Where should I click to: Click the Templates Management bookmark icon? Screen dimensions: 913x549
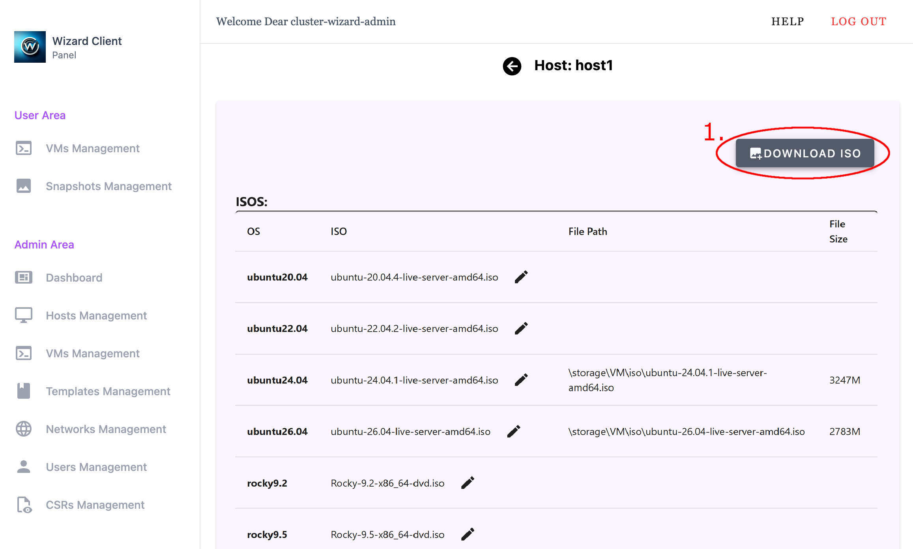click(x=24, y=391)
